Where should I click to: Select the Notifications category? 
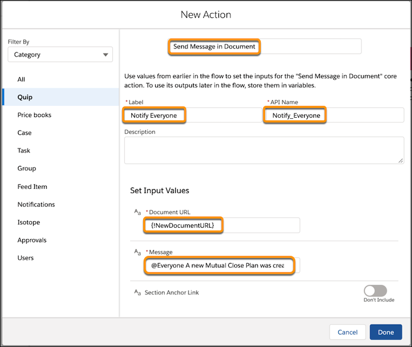click(36, 204)
